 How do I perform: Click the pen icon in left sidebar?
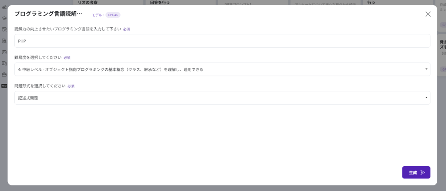4,7
